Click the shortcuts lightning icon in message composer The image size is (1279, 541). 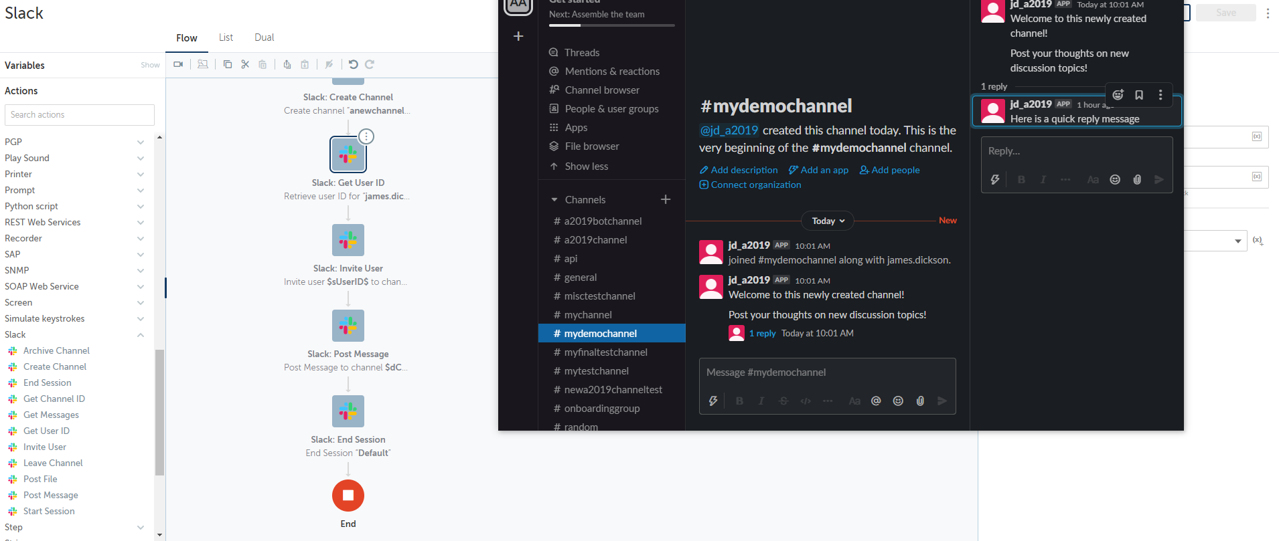(713, 401)
